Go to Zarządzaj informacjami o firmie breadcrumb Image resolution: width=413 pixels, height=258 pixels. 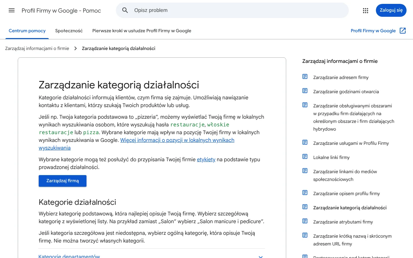[x=37, y=48]
